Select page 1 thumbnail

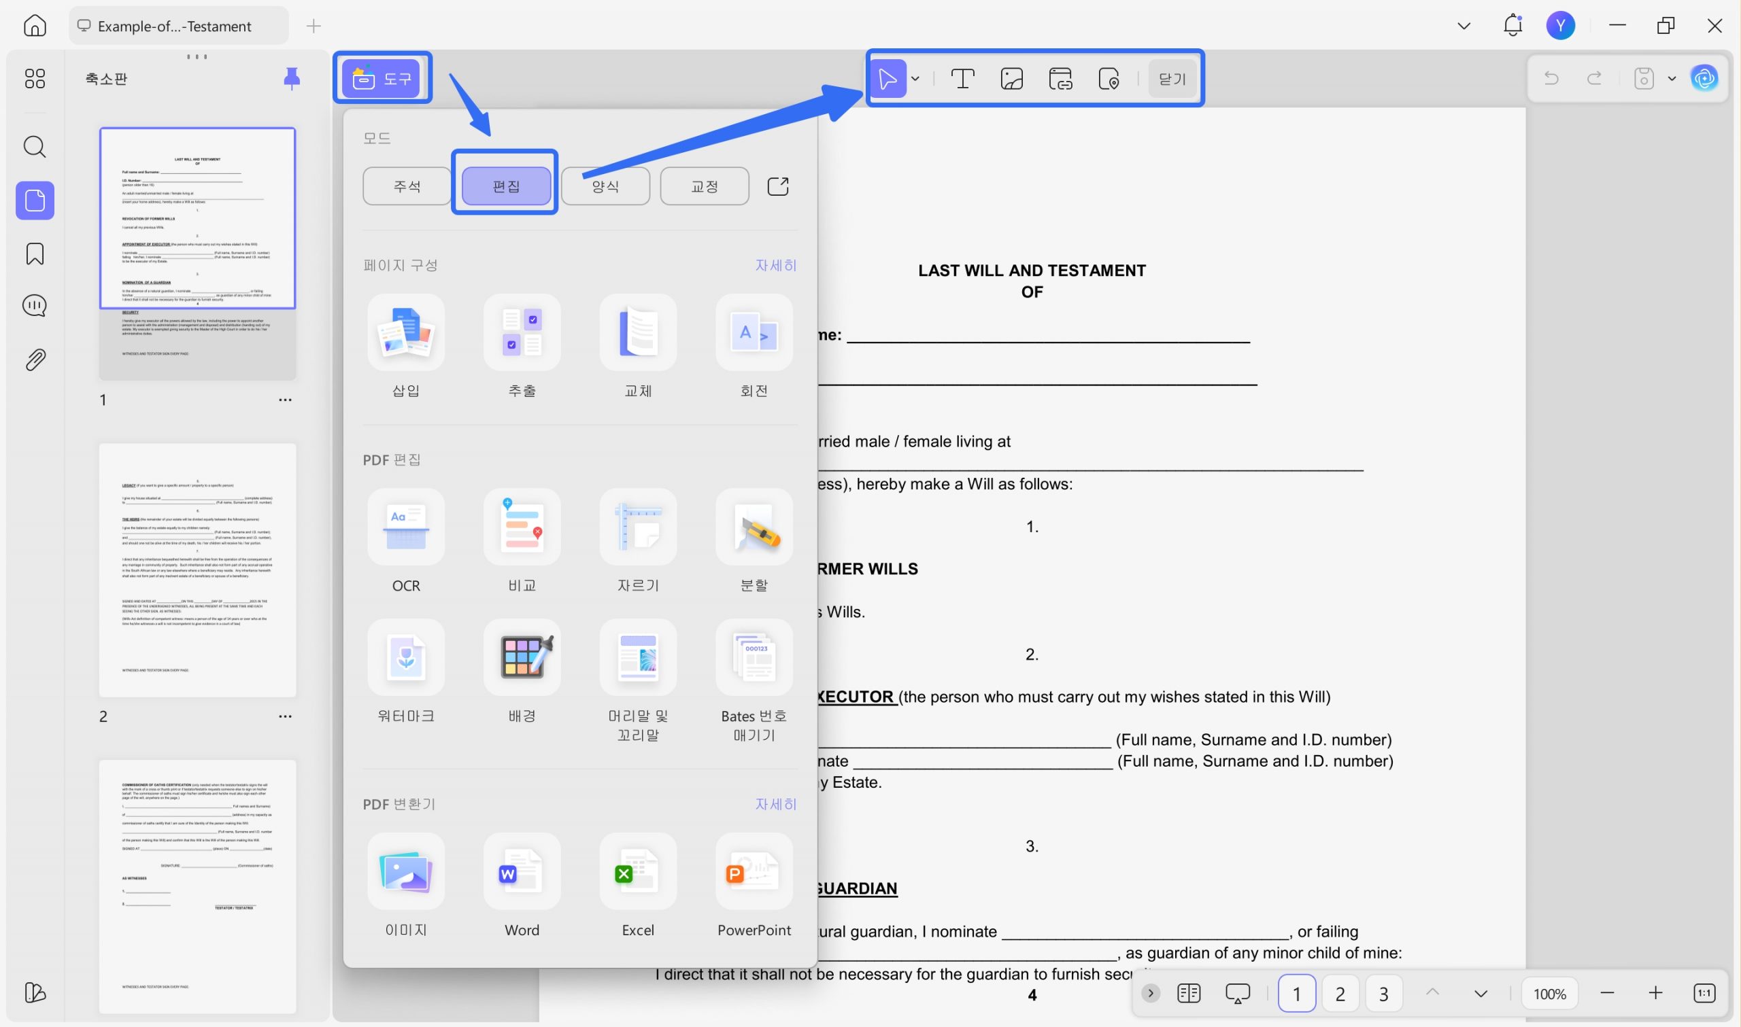[x=197, y=254]
